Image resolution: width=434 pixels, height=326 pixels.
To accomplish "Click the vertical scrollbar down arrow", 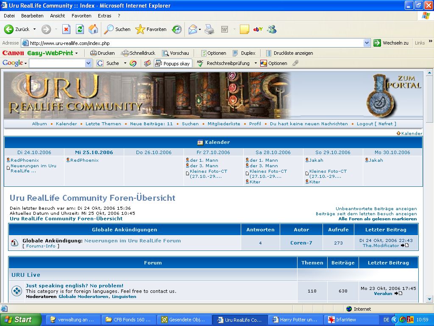I will point(429,299).
